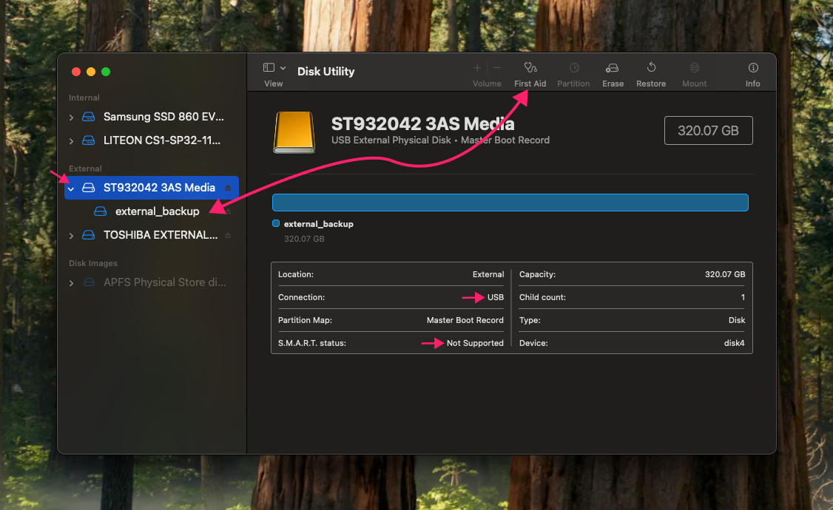Screen dimensions: 833x510
Task: Select LITEON CS1-SP32 in sidebar
Action: pyautogui.click(x=152, y=140)
